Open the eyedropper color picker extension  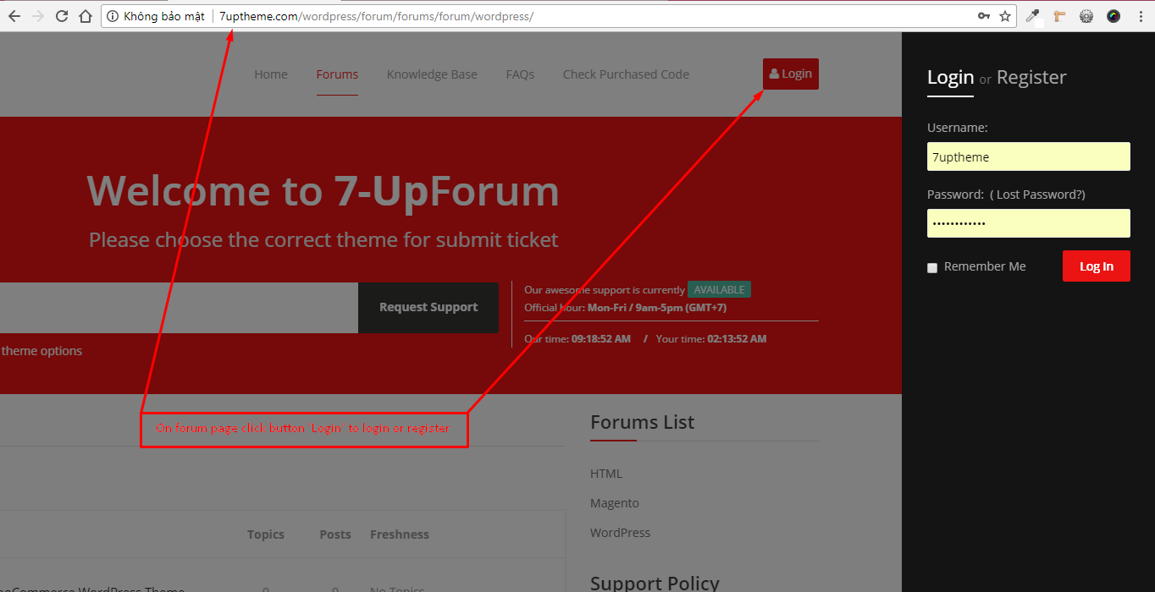click(1032, 16)
